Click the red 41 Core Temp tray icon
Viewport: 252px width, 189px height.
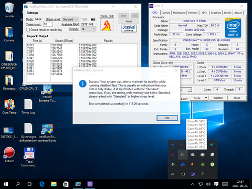(182, 145)
